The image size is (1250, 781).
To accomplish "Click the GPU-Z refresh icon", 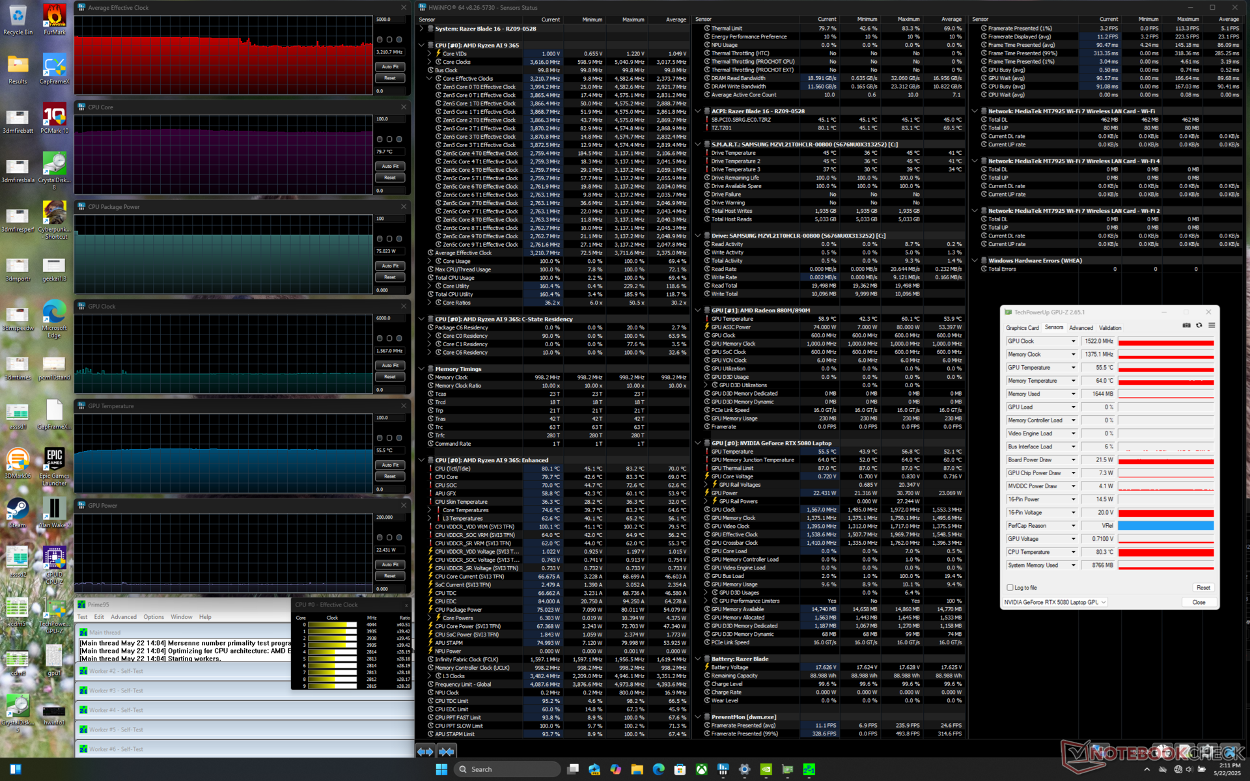I will click(x=1199, y=325).
